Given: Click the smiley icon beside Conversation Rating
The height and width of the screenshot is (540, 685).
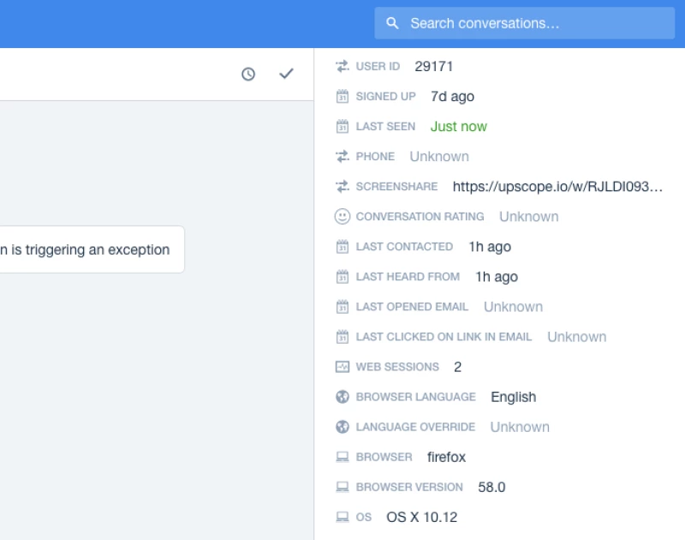Looking at the screenshot, I should pyautogui.click(x=342, y=217).
